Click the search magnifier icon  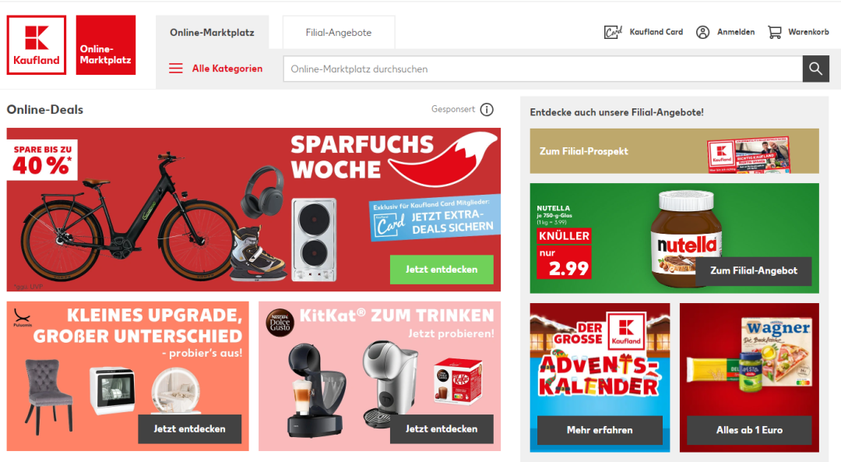pos(816,69)
